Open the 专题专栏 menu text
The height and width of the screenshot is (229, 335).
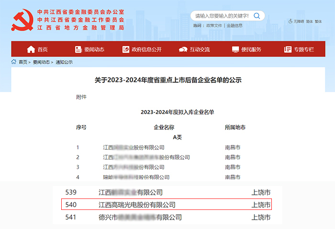303,50
